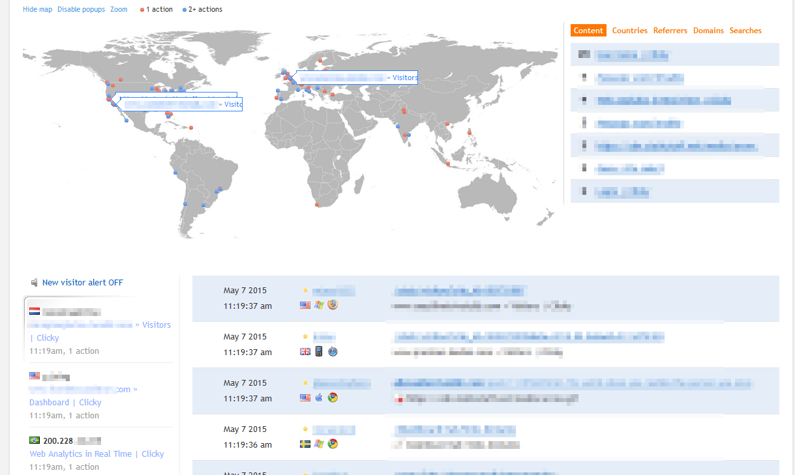795x475 pixels.
Task: Click the Brazil flag beside 200.228 visitor
Action: pyautogui.click(x=35, y=440)
